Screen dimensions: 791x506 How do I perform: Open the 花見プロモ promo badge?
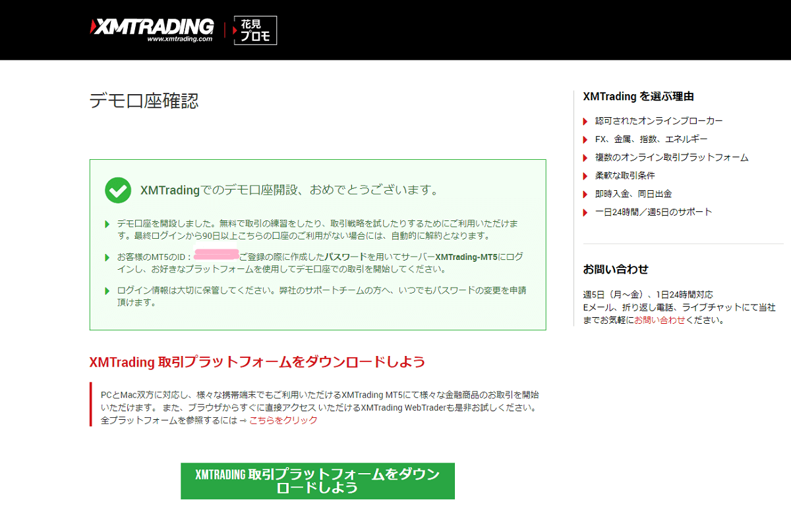(x=255, y=30)
